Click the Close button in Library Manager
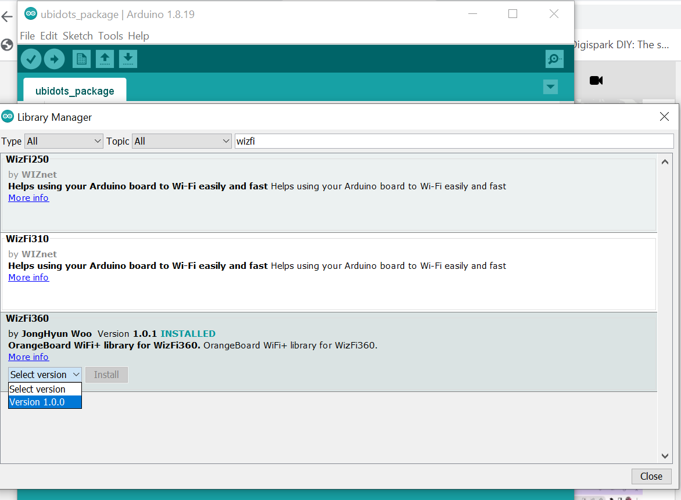Image resolution: width=681 pixels, height=500 pixels. coord(651,476)
